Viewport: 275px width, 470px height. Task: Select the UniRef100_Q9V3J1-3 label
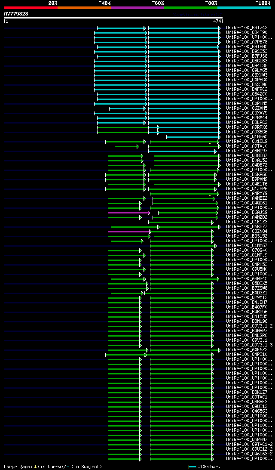pyautogui.click(x=250, y=345)
